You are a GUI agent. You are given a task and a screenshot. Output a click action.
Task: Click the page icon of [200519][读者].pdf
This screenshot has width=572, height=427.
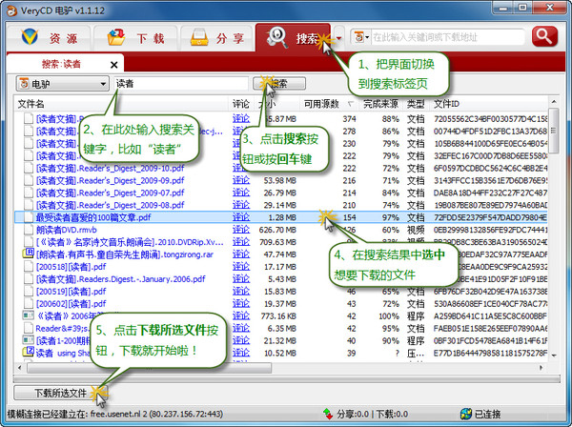[x=29, y=292]
